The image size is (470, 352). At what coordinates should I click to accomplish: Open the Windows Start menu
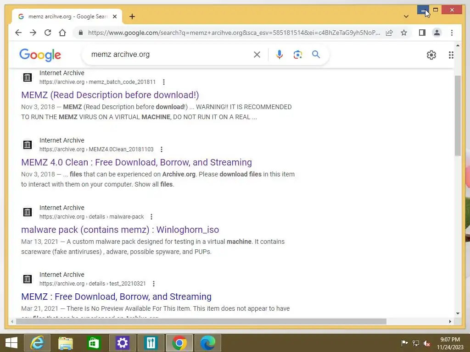click(x=11, y=343)
